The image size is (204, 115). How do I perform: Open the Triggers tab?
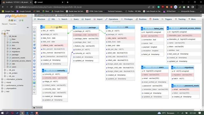click(x=167, y=19)
